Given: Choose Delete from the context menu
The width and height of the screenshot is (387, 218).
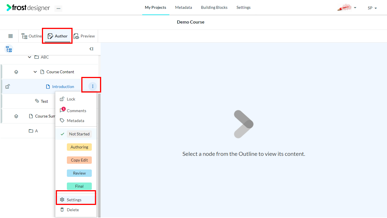Looking at the screenshot, I should 76,210.
